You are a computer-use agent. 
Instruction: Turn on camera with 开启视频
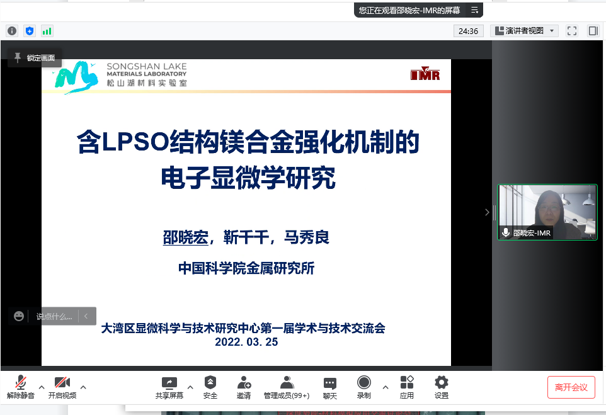[x=62, y=387]
